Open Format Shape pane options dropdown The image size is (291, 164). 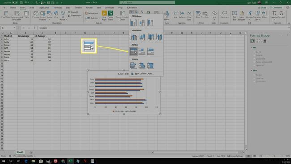[281, 35]
